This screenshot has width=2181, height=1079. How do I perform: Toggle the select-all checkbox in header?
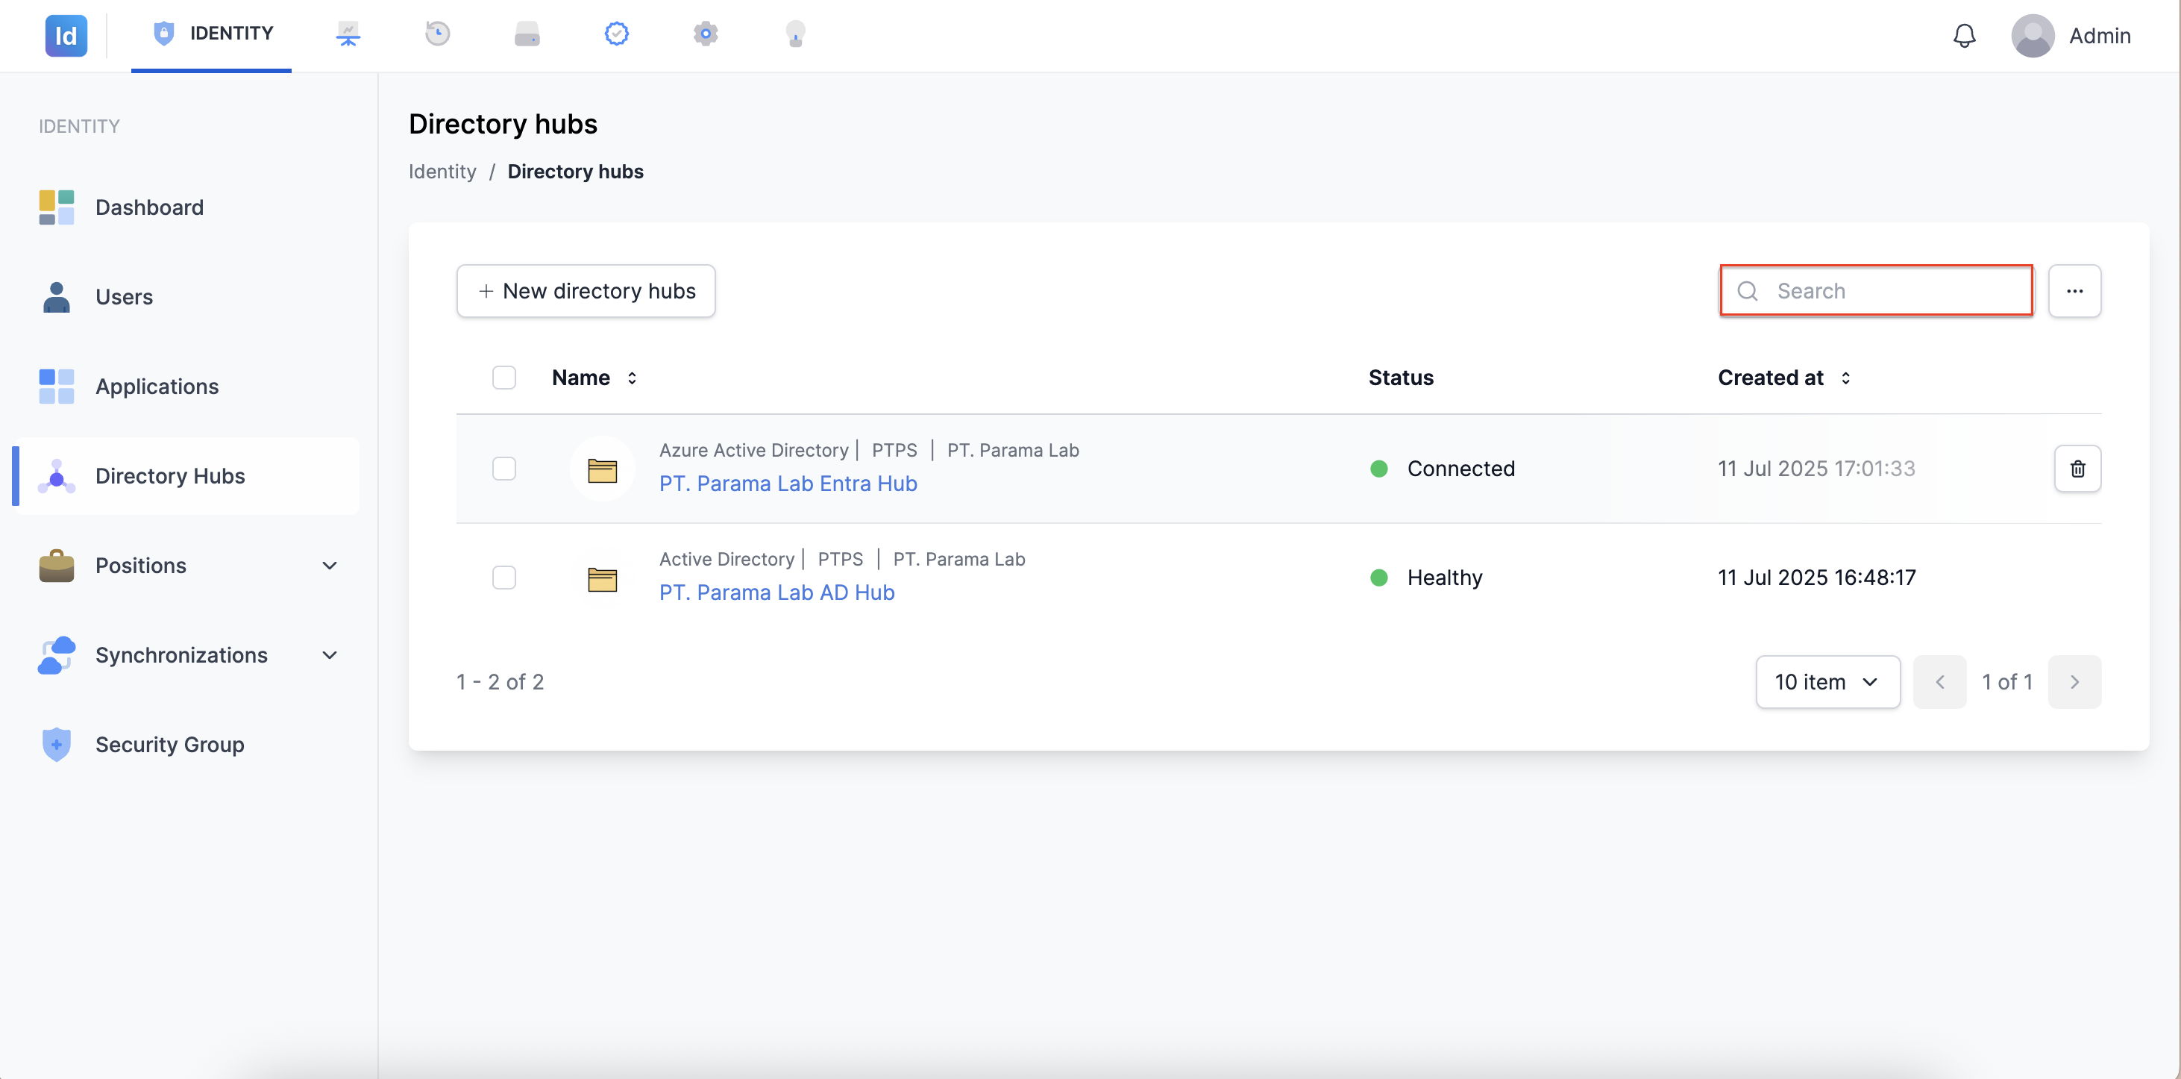(x=503, y=378)
